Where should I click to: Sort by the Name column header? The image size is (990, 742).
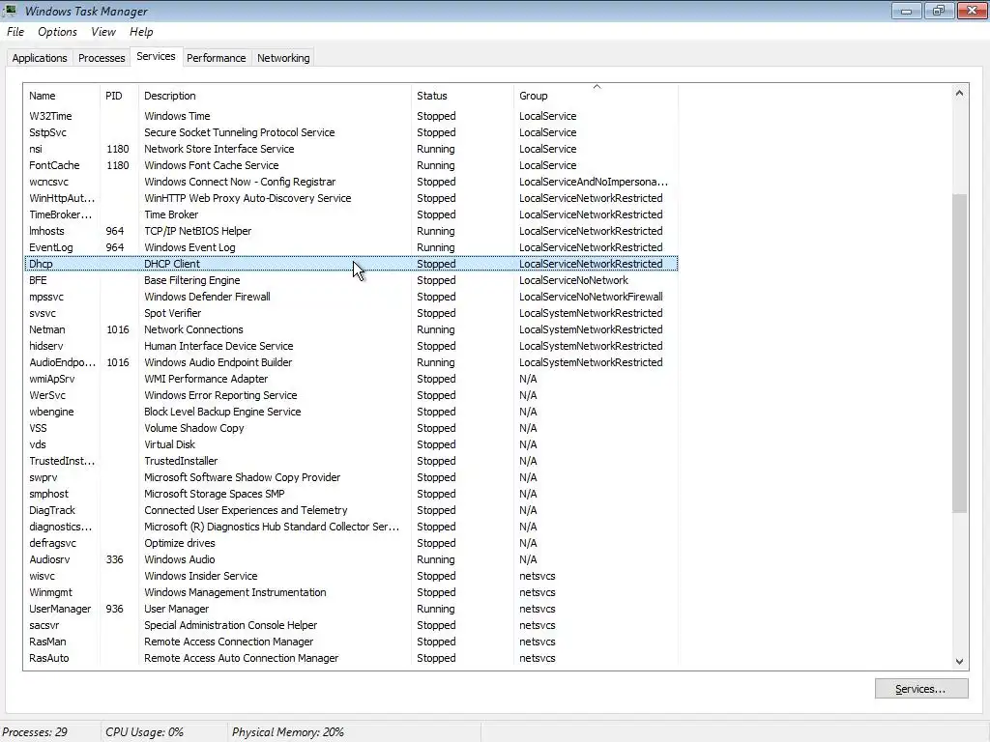click(x=62, y=96)
